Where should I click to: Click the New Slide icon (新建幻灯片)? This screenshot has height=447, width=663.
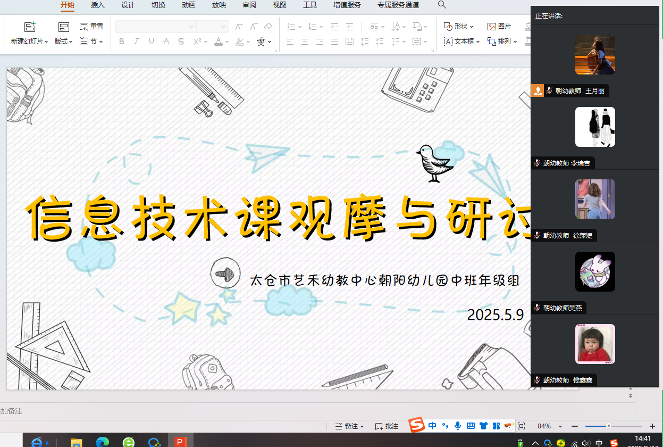[30, 27]
